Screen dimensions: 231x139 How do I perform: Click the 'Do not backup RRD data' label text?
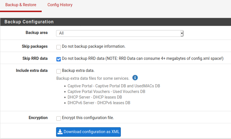(143, 59)
